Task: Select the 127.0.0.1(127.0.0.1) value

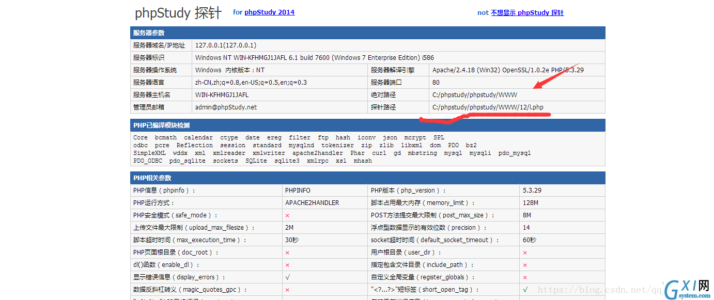Action: (226, 45)
